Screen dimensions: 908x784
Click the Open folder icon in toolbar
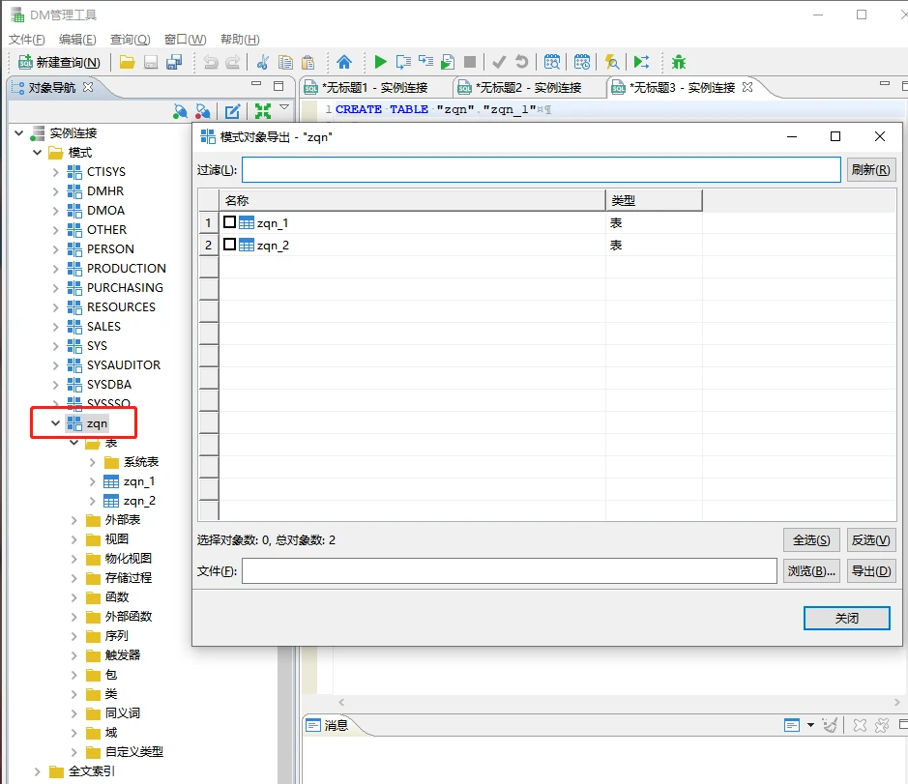point(128,62)
